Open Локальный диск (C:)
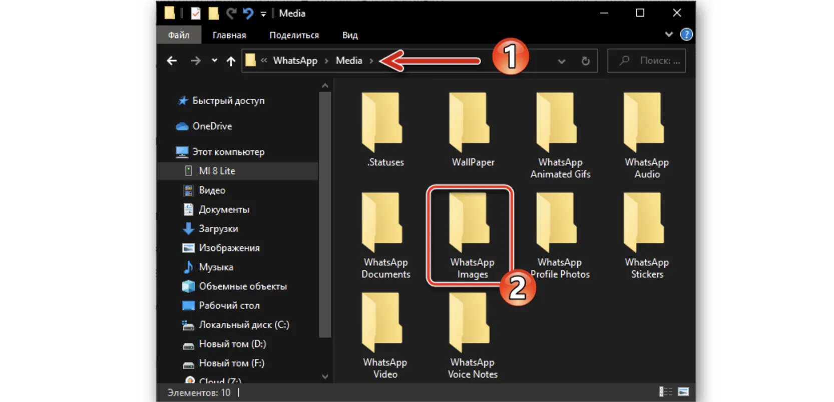The width and height of the screenshot is (834, 402). pyautogui.click(x=236, y=325)
